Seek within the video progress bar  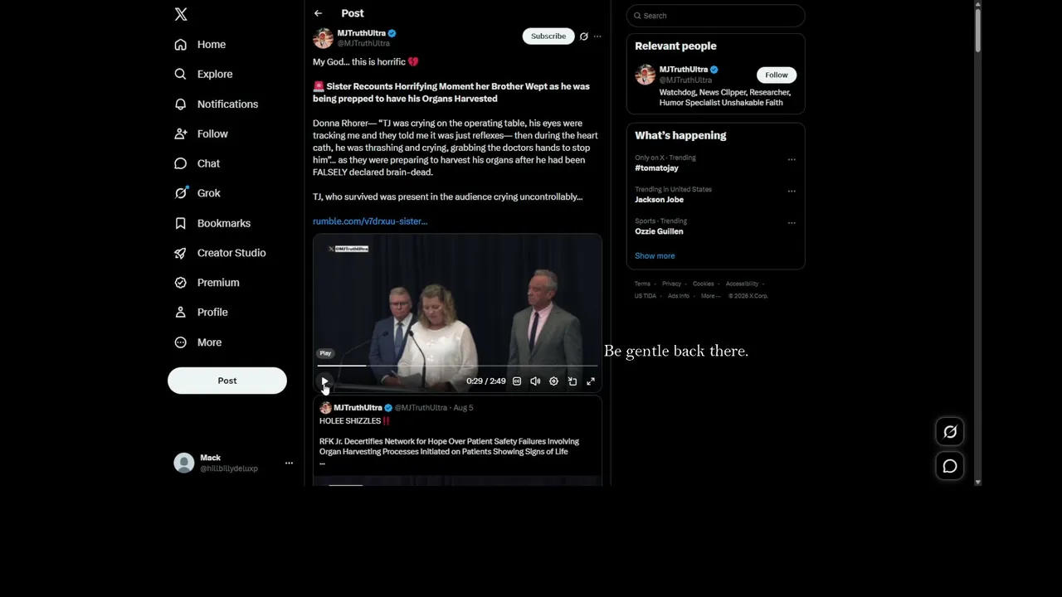(x=457, y=365)
